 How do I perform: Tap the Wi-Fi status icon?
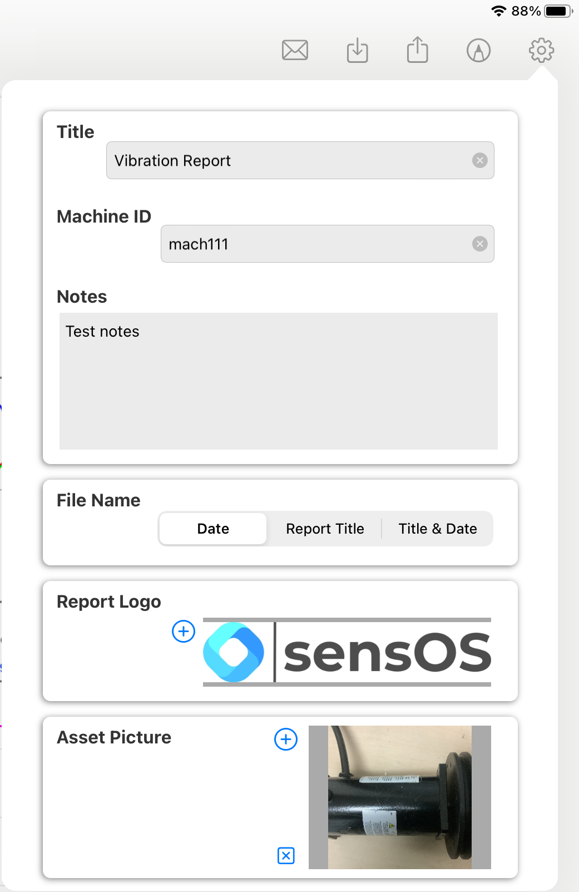pyautogui.click(x=499, y=11)
